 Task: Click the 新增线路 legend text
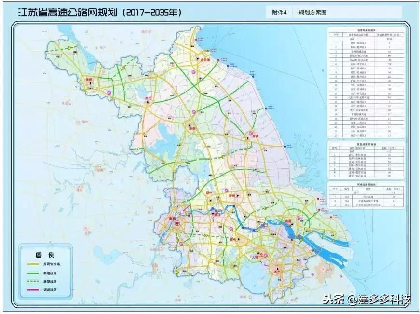pos(50,273)
